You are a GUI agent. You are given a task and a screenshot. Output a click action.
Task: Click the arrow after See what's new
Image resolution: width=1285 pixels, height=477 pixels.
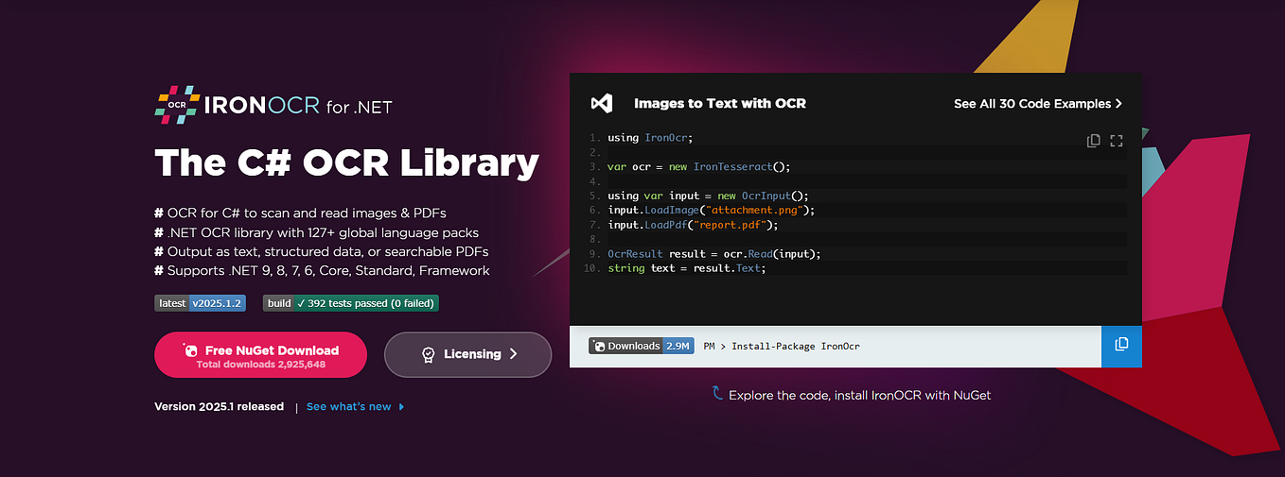click(x=401, y=407)
